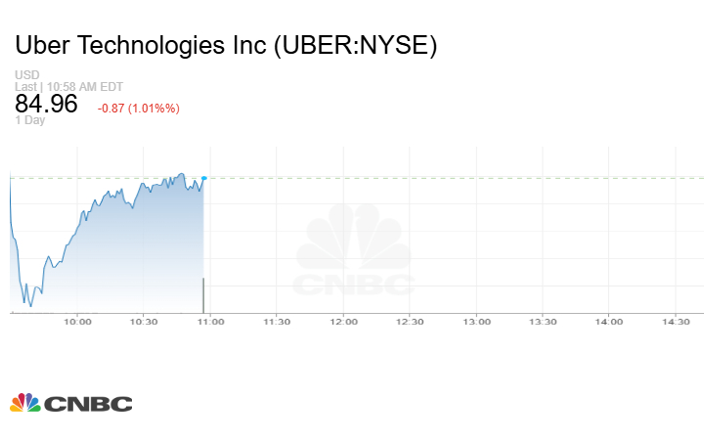
Task: Click the 84.96 last price value
Action: [x=46, y=105]
